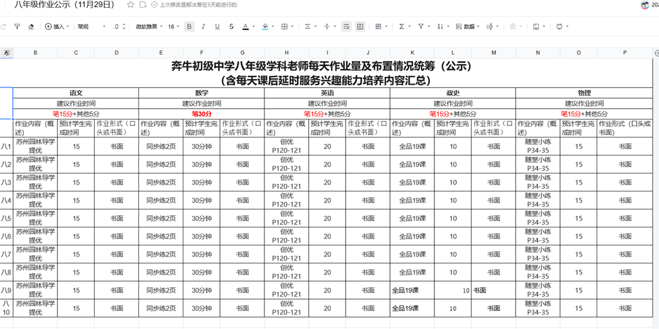Click the freeze panes grid icon
Image resolution: width=659 pixels, height=329 pixels.
point(378,26)
